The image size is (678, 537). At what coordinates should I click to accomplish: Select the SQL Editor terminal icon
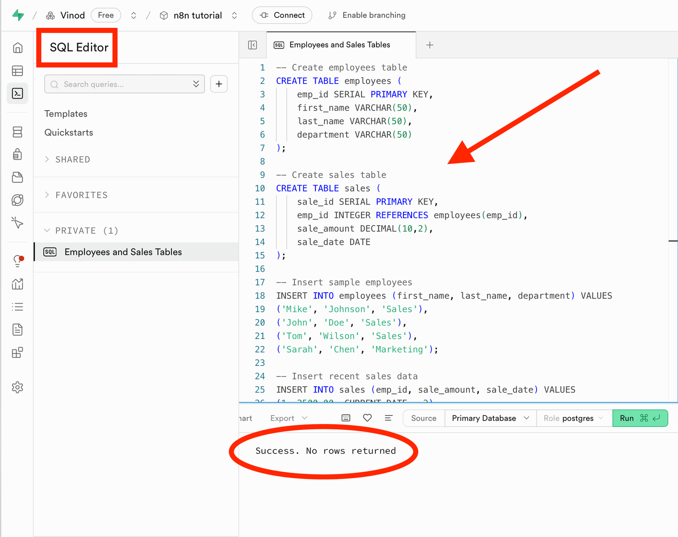click(x=17, y=93)
